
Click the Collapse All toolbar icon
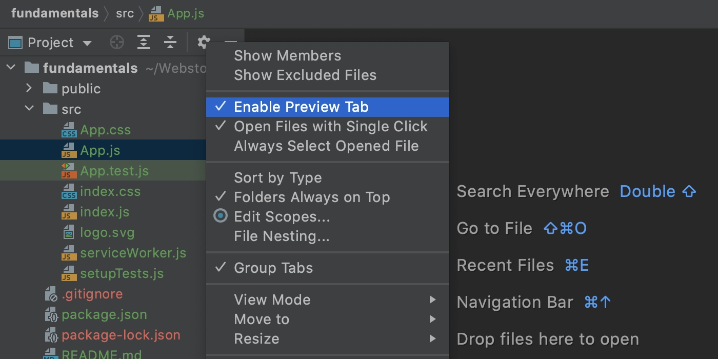(x=170, y=43)
